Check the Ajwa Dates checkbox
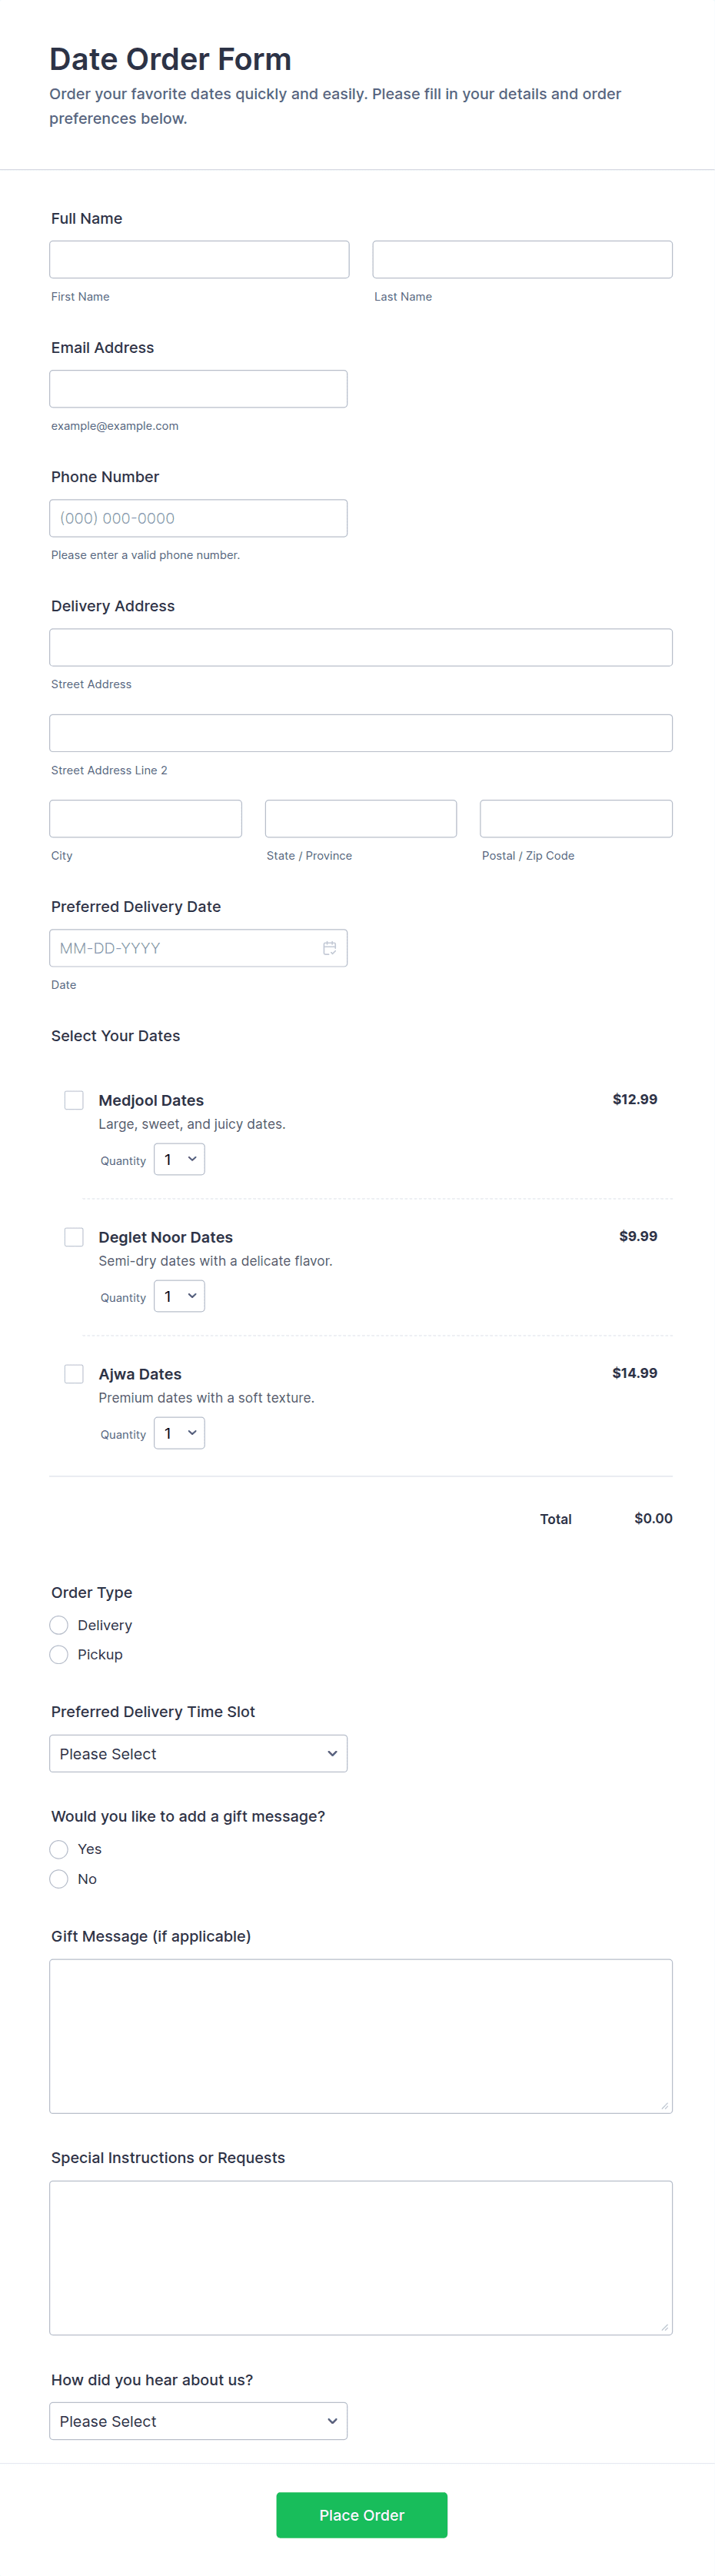The height and width of the screenshot is (2576, 715). (x=74, y=1374)
